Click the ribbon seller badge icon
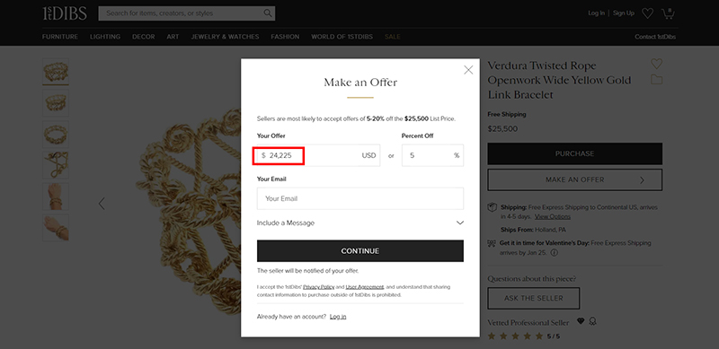Viewport: 719px width, 349px height. click(592, 321)
